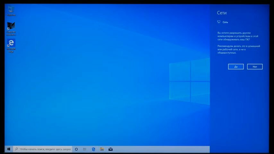Image resolution: width=274 pixels, height=154 pixels.
Task: Click the magnifier icon in search box
Action: coord(16,149)
